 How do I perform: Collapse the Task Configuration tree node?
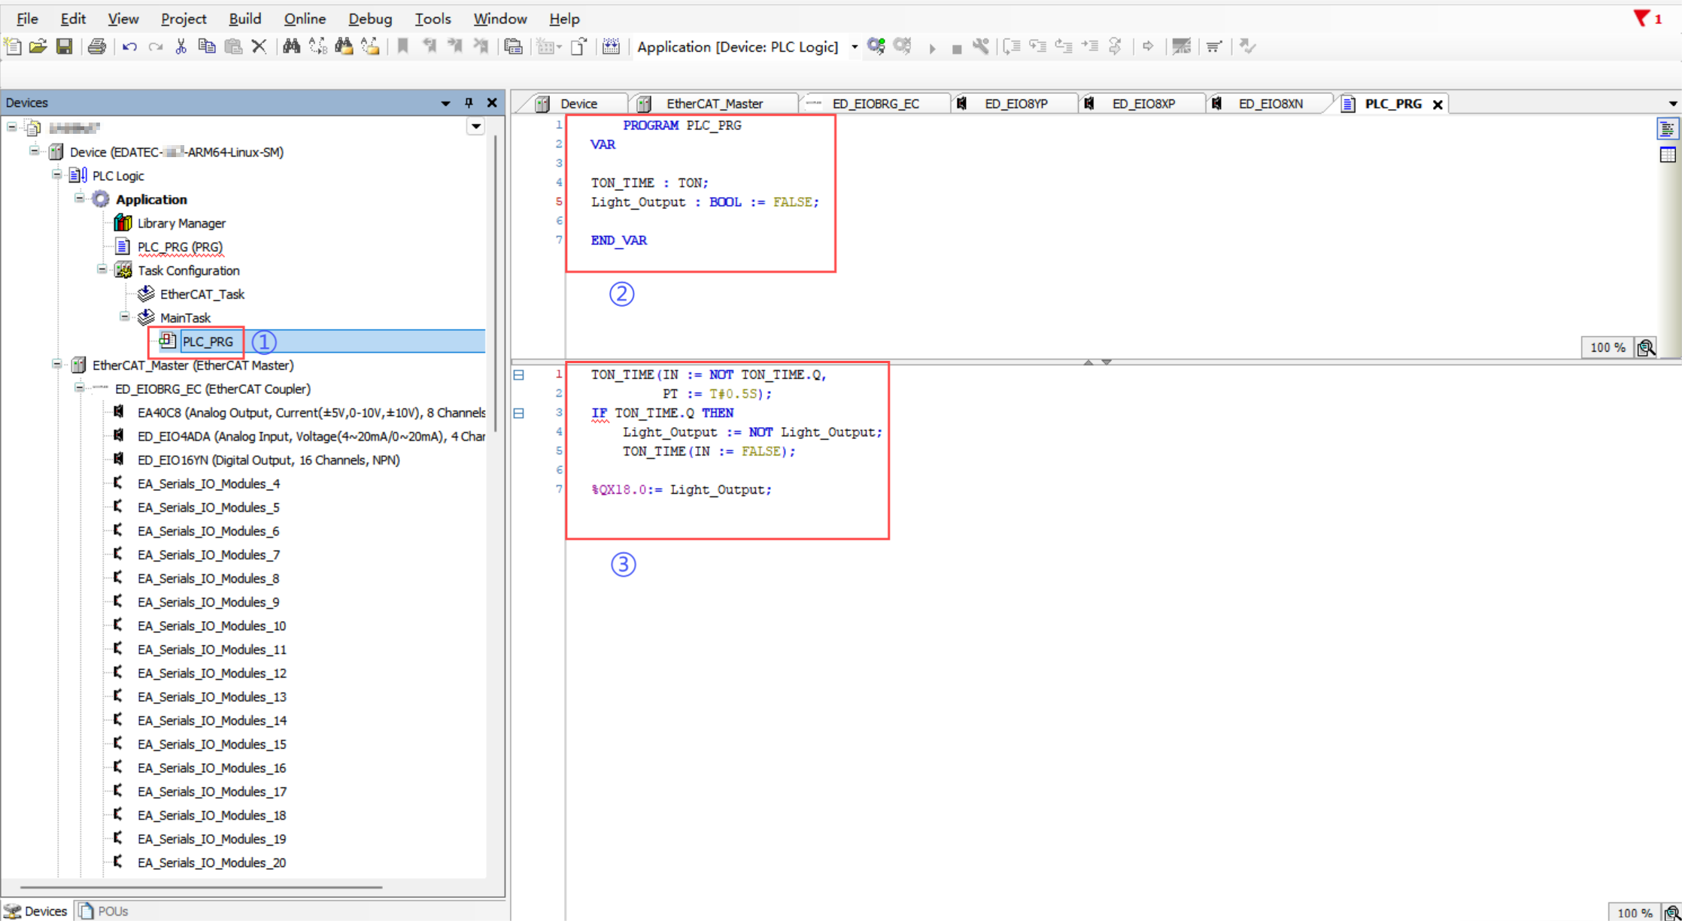[102, 270]
